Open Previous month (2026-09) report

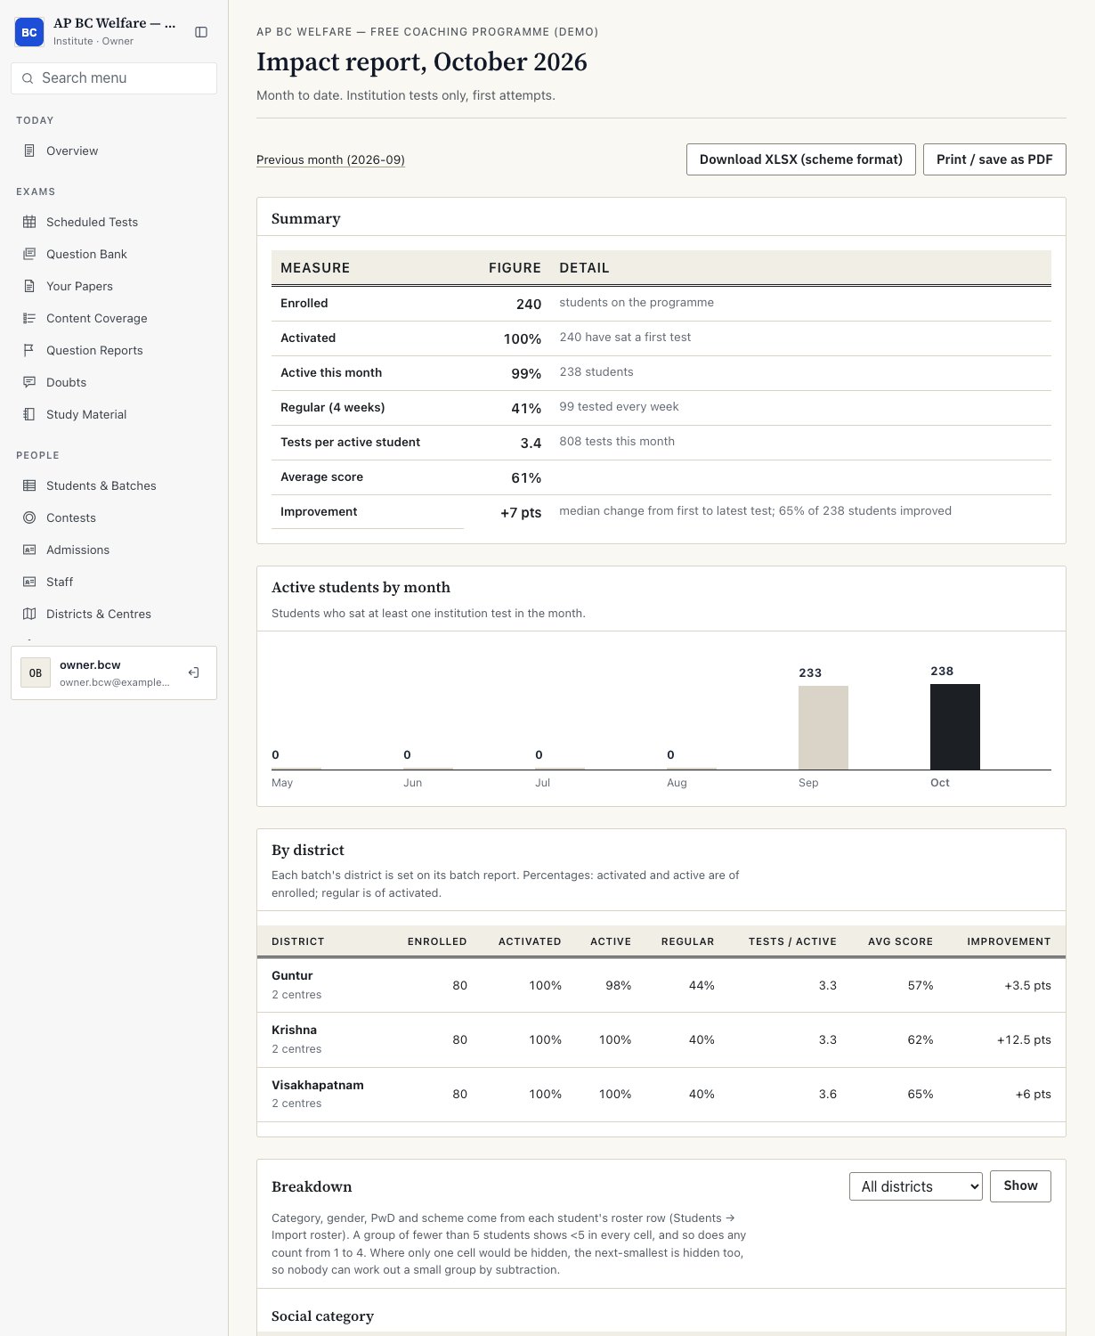pyautogui.click(x=330, y=160)
